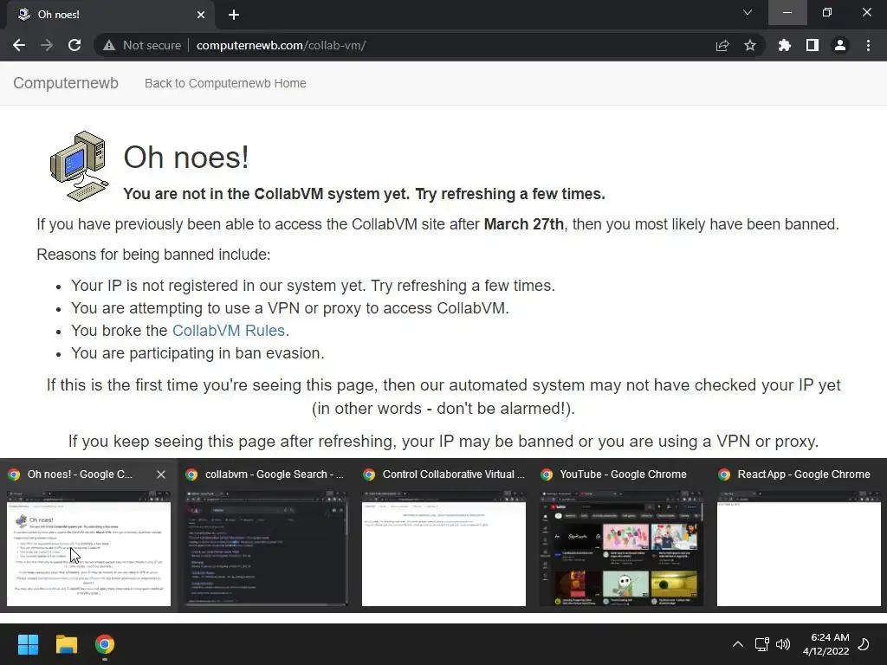Open a new tab with plus button
887x665 pixels.
coord(234,15)
